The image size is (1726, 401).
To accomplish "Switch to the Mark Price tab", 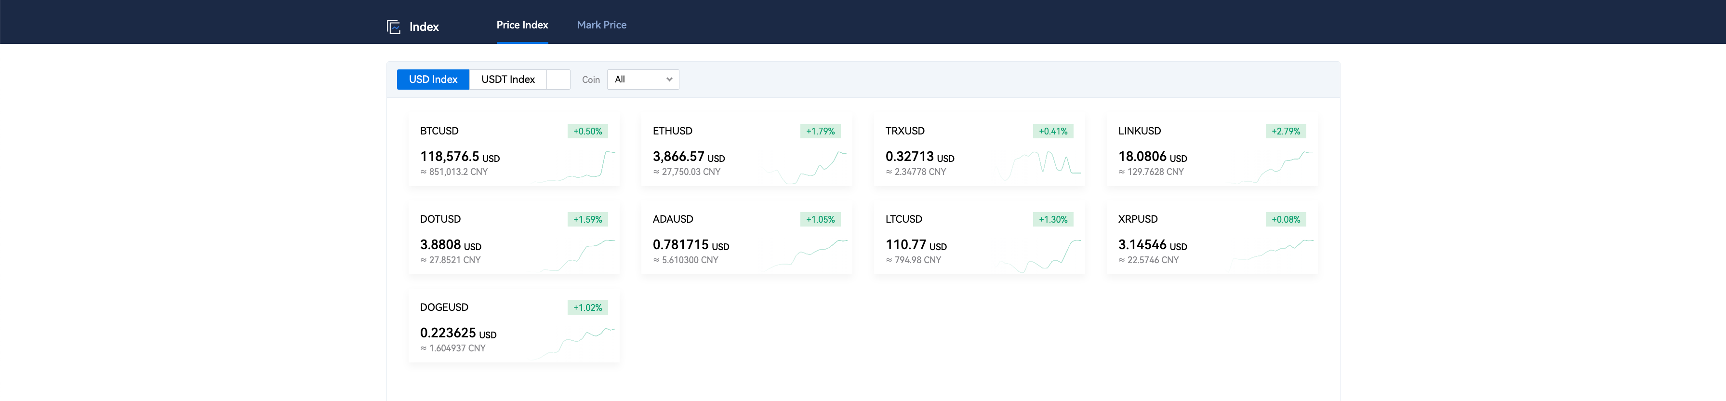I will tap(601, 25).
